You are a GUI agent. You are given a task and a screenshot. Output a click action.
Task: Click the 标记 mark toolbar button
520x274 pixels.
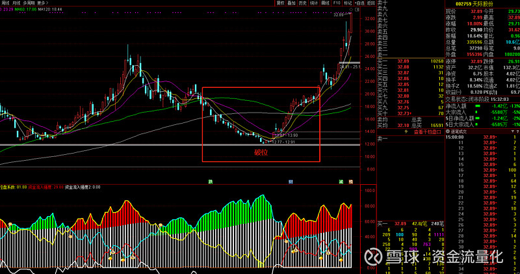[348, 3]
